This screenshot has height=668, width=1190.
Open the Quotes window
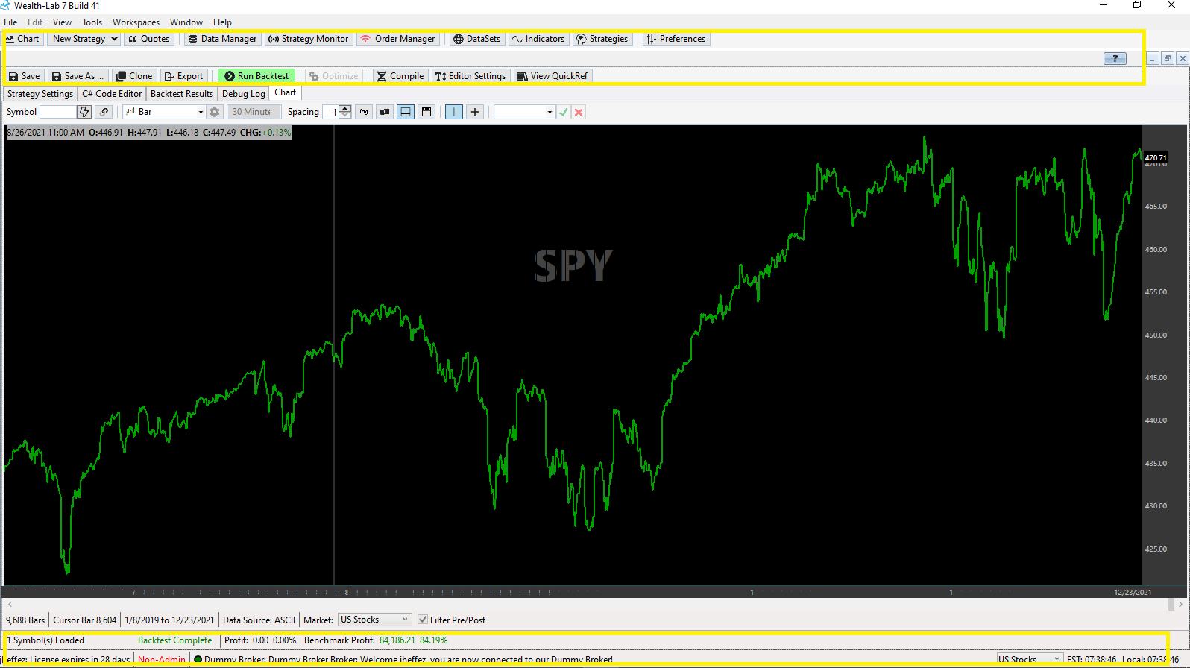click(148, 39)
